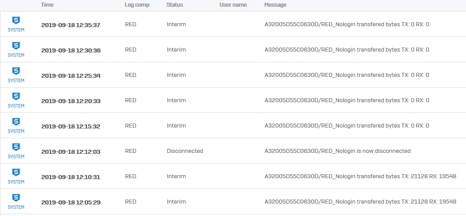Click the SYSTEM shield icon for 12:15:32 entry

pos(16,122)
